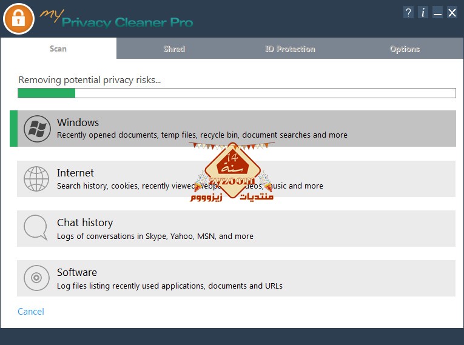This screenshot has width=464, height=345.
Task: Click the orange padlock logo icon
Action: click(19, 19)
